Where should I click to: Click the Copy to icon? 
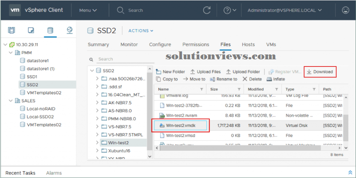coord(158,79)
